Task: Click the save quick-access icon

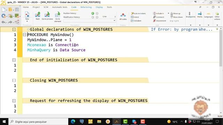Action: point(17,10)
